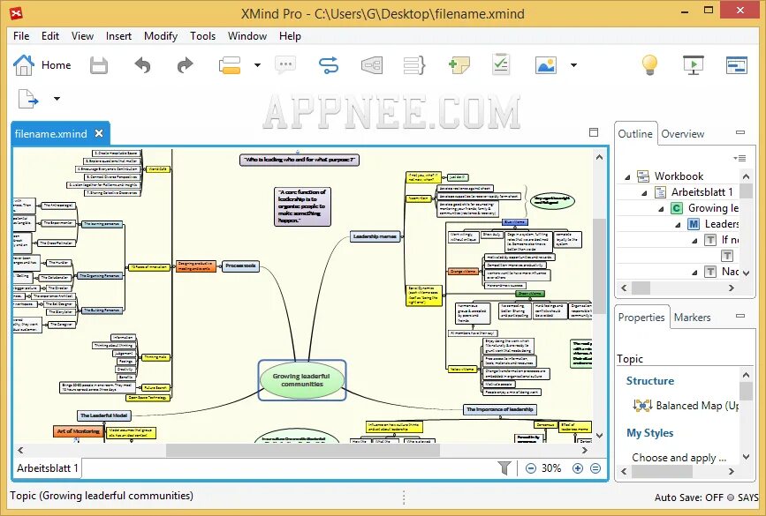Redo the last action
Screen dimensions: 766x516
tap(186, 65)
